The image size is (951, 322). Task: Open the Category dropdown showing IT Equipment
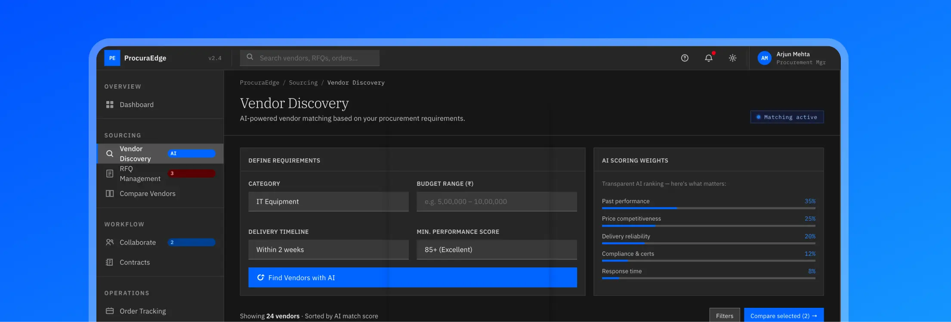click(x=328, y=202)
